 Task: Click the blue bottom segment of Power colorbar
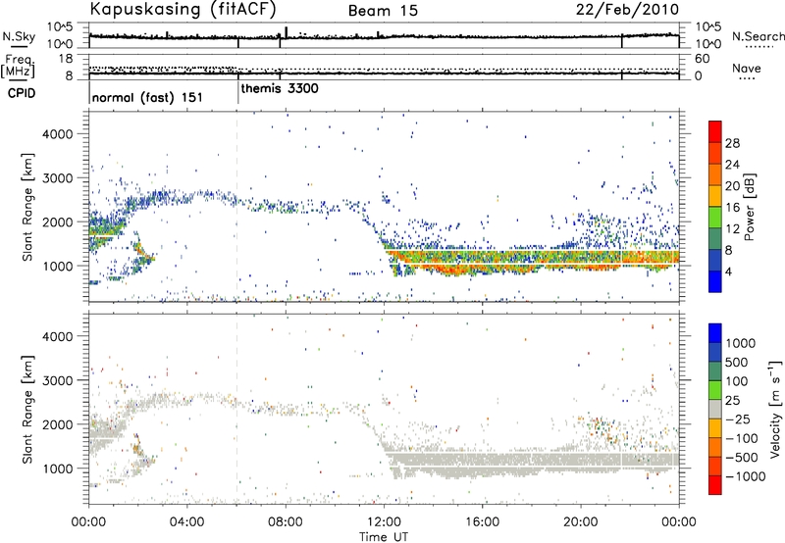(715, 281)
